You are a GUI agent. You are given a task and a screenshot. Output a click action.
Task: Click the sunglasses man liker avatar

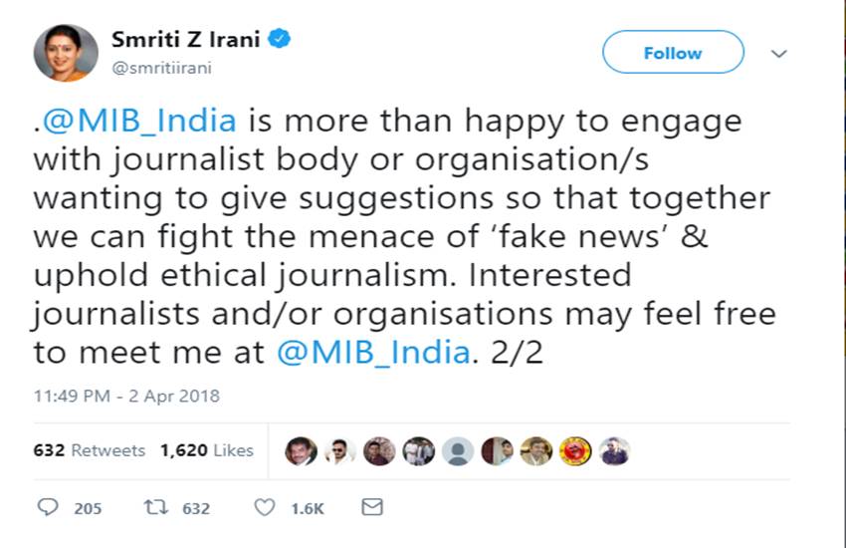coord(339,451)
